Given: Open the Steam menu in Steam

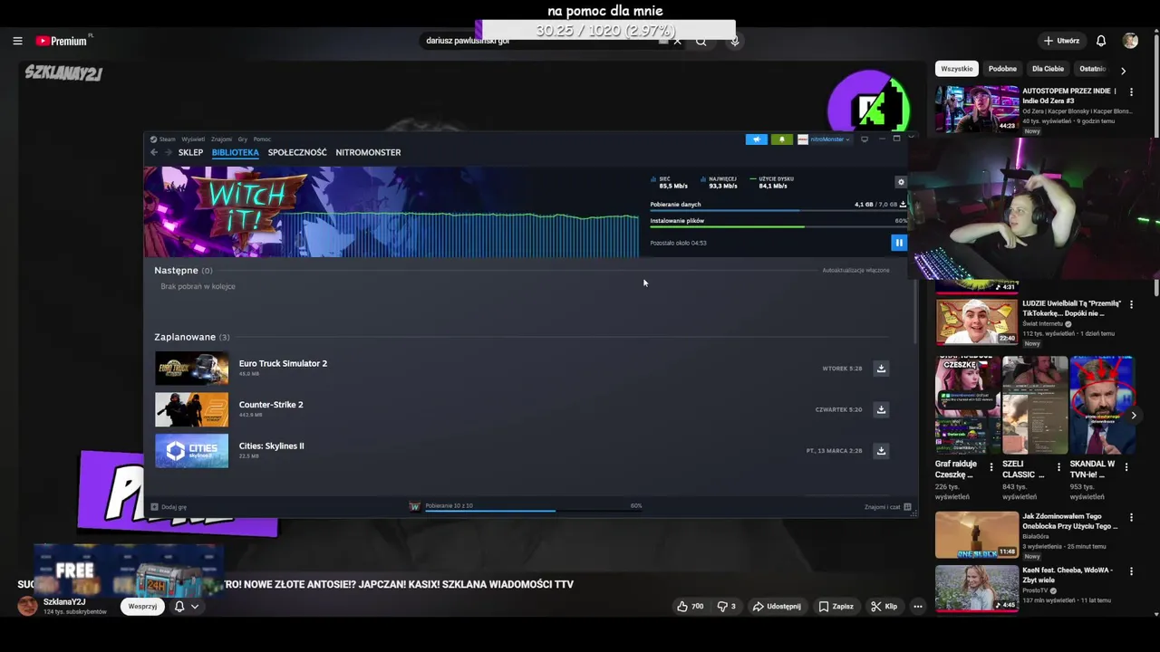Looking at the screenshot, I should pyautogui.click(x=164, y=139).
